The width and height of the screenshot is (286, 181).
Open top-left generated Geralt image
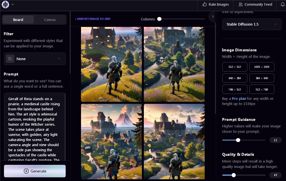coord(111,64)
